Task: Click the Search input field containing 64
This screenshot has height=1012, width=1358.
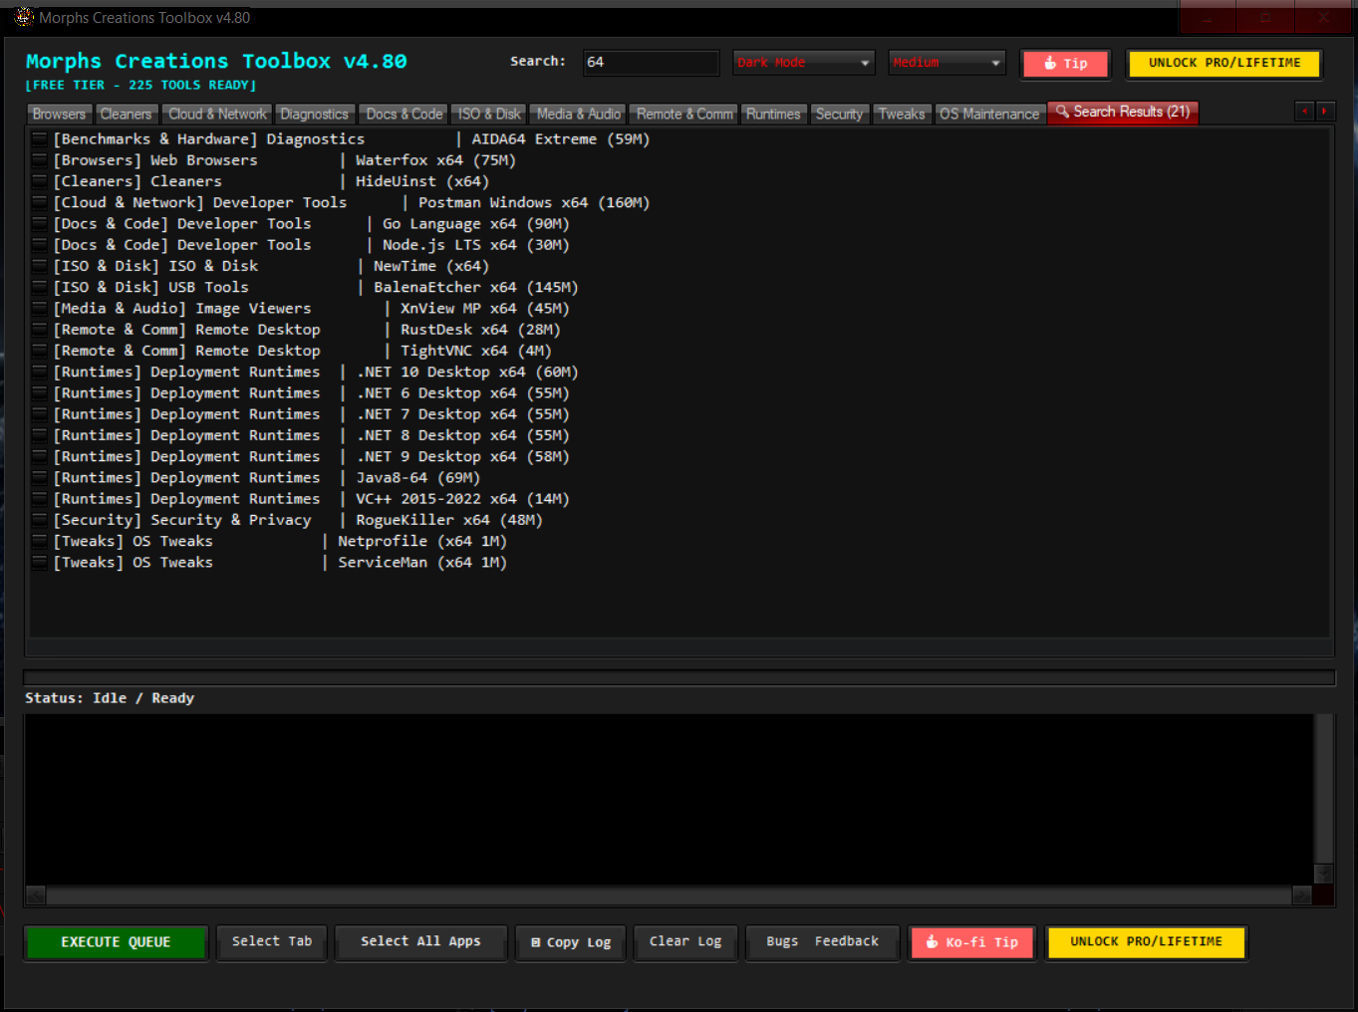Action: [x=651, y=63]
